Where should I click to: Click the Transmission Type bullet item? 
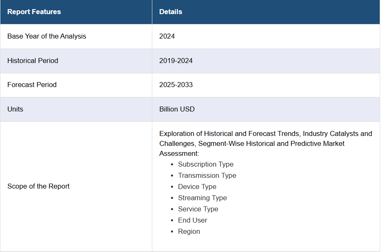click(x=207, y=175)
